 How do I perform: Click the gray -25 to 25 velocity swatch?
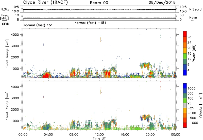pyautogui.click(x=185, y=105)
